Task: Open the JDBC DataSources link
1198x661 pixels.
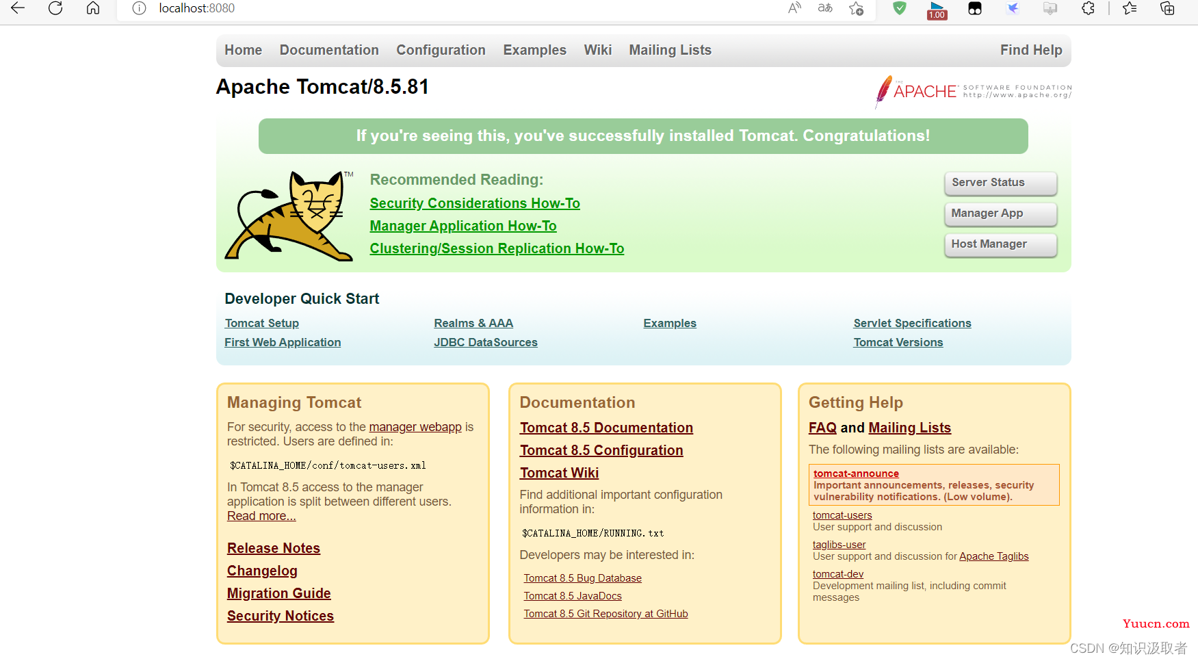Action: click(486, 342)
